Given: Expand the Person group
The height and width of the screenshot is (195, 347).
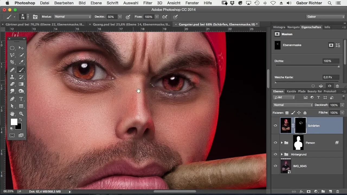Looking at the screenshot, I should 282,143.
